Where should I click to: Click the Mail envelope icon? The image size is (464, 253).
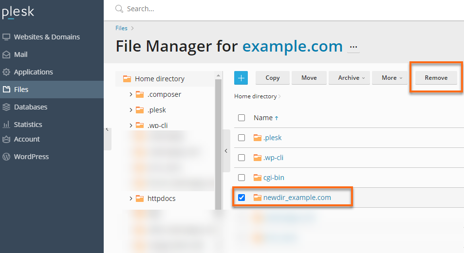(x=6, y=54)
